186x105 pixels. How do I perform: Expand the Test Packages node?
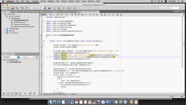point(5,29)
